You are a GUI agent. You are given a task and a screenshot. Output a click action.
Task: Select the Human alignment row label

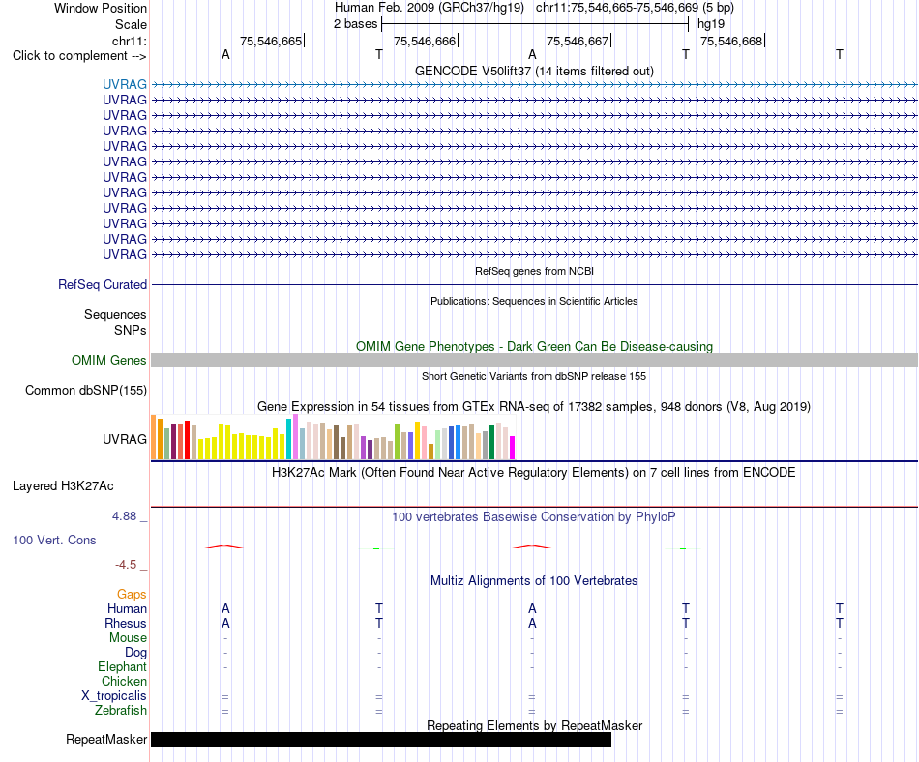(127, 609)
